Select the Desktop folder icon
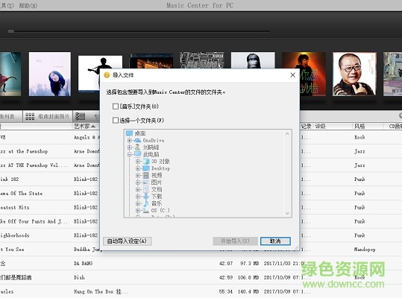The height and width of the screenshot is (298, 402). pos(146,168)
